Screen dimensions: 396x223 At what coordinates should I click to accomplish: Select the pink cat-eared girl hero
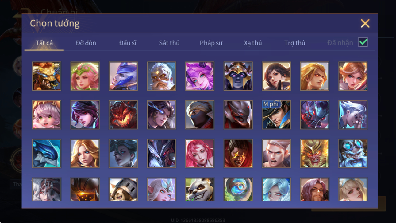[47, 115]
